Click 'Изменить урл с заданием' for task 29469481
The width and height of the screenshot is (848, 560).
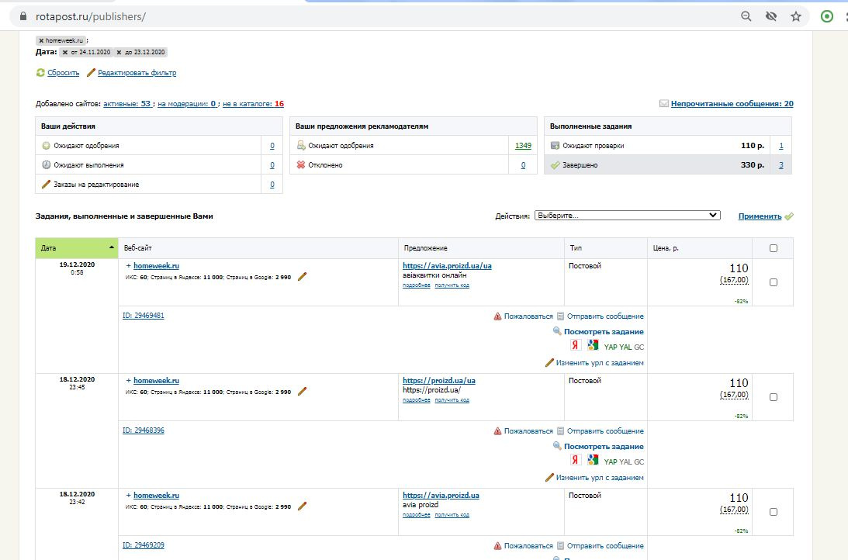point(600,363)
